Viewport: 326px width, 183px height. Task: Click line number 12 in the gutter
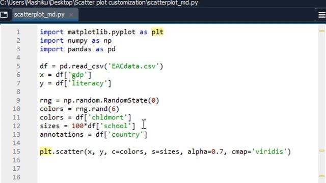tap(16, 126)
